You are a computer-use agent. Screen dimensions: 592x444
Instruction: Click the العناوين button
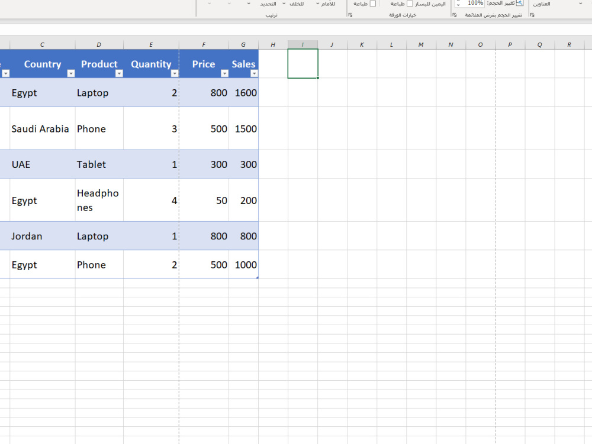pos(542,4)
